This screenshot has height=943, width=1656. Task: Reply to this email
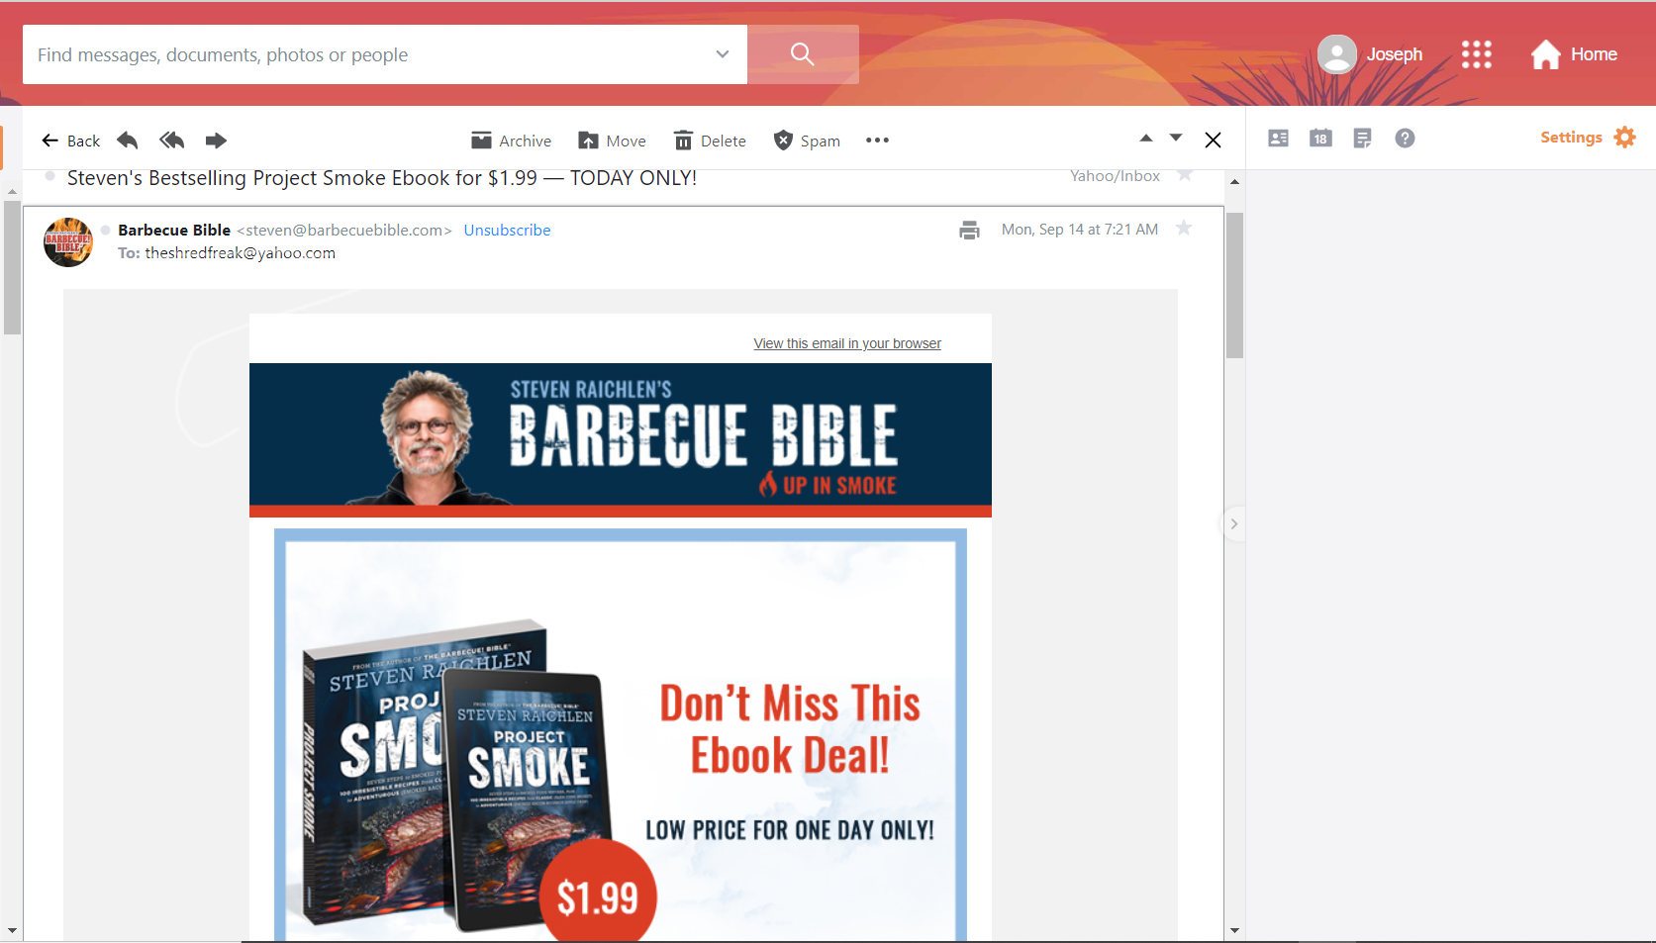pyautogui.click(x=128, y=141)
